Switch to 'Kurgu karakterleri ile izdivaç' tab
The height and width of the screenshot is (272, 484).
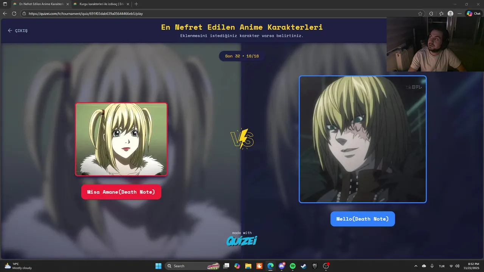pos(101,4)
